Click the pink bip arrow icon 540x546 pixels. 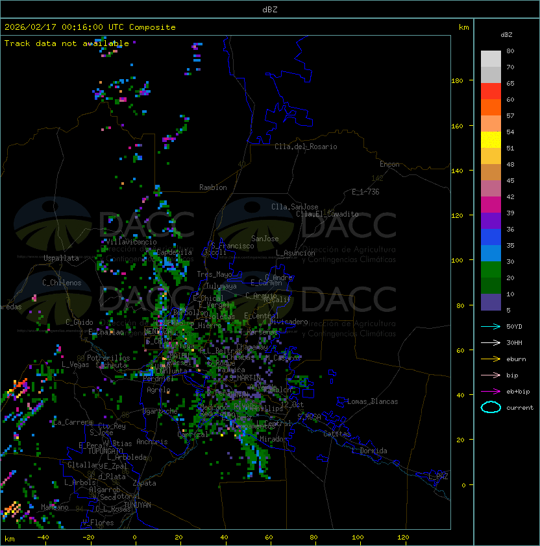491,375
